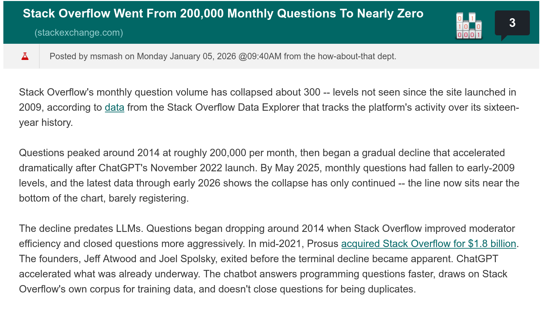Image resolution: width=547 pixels, height=312 pixels.
Task: Click the "how-about-that dept." text
Action: (357, 56)
